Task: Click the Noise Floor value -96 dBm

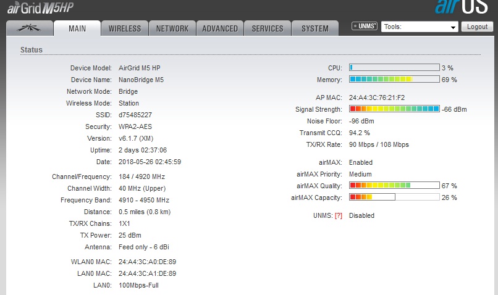Action: coord(361,121)
